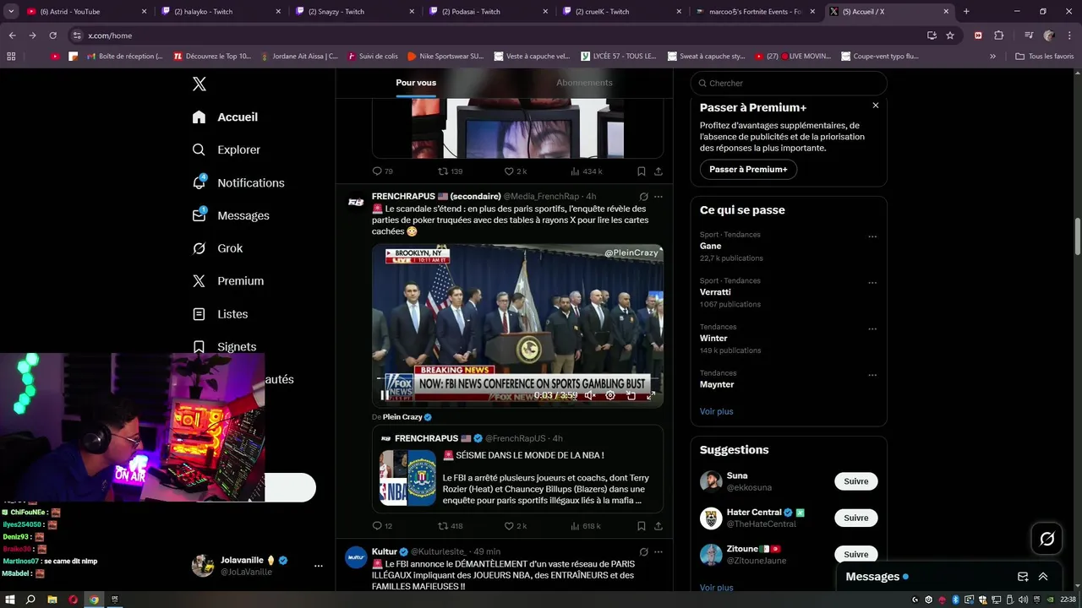This screenshot has width=1082, height=608.
Task: Open Grok actions on the FRENCHRAPUS post
Action: pyautogui.click(x=643, y=197)
